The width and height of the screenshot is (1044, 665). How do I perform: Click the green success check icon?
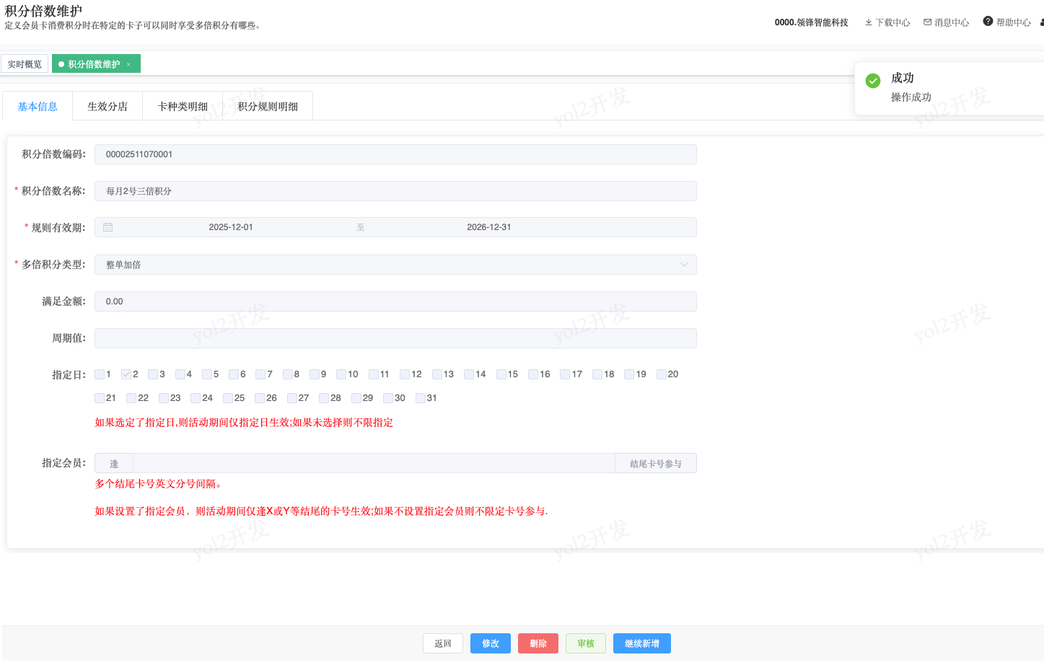point(873,81)
